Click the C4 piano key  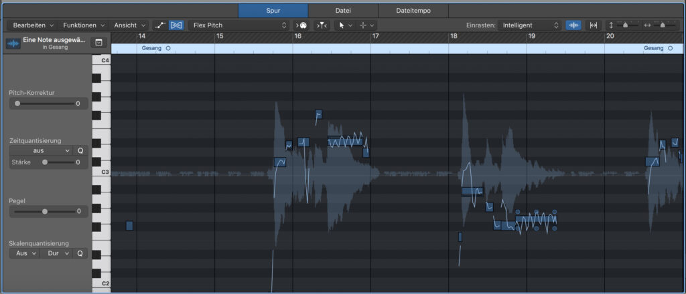(x=101, y=59)
